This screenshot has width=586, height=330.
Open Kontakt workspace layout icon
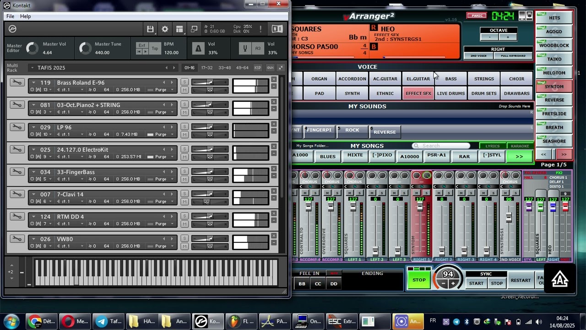pos(179,29)
